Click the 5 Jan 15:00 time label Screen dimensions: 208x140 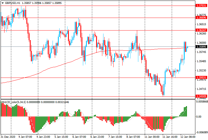pos(62,137)
